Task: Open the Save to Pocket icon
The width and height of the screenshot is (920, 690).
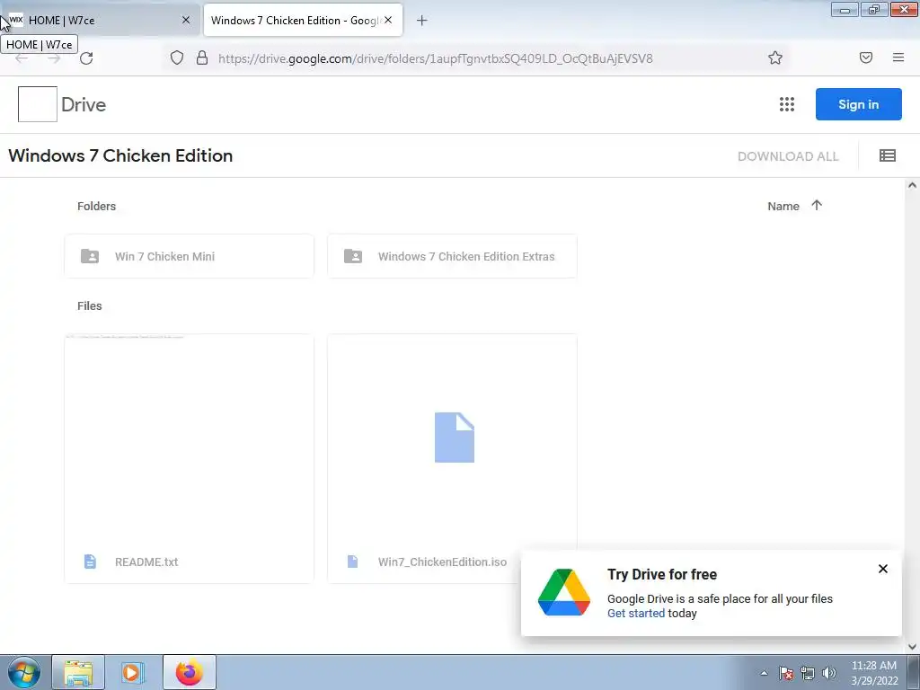Action: pos(866,57)
